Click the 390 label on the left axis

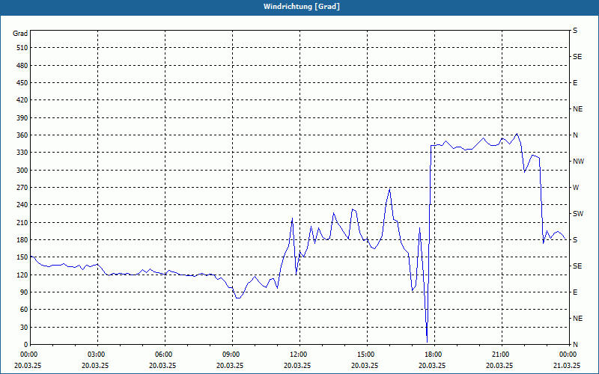click(x=22, y=118)
